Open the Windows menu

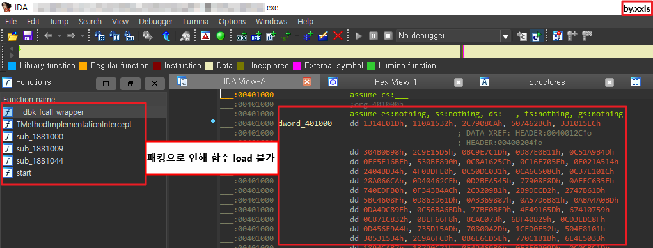tap(271, 21)
